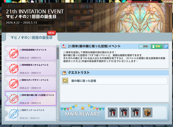173x127 pixels.
Task: Click the pudding icon beside クエストリスト
Action: coord(64,73)
